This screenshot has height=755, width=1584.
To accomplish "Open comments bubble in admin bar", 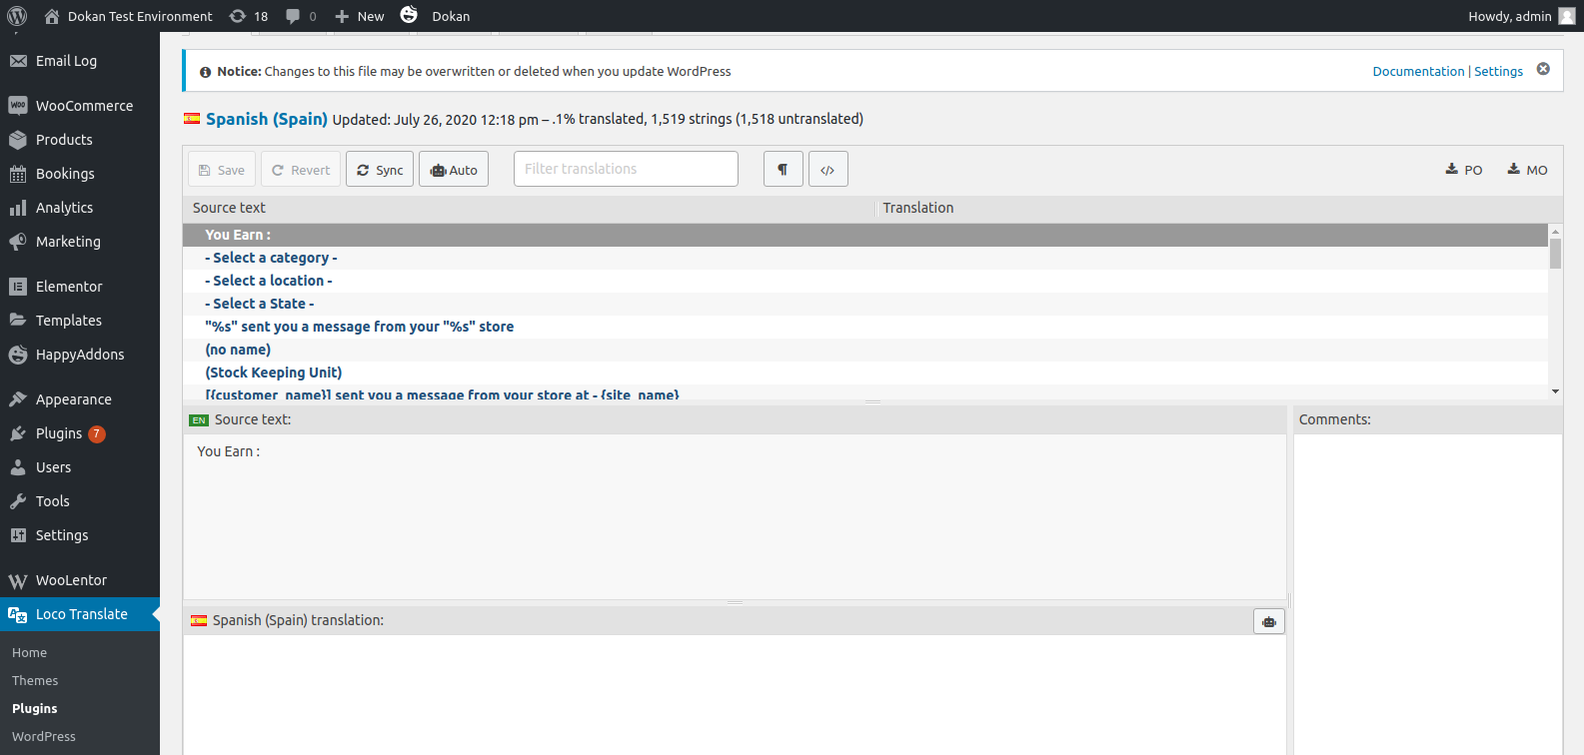I will coord(301,16).
